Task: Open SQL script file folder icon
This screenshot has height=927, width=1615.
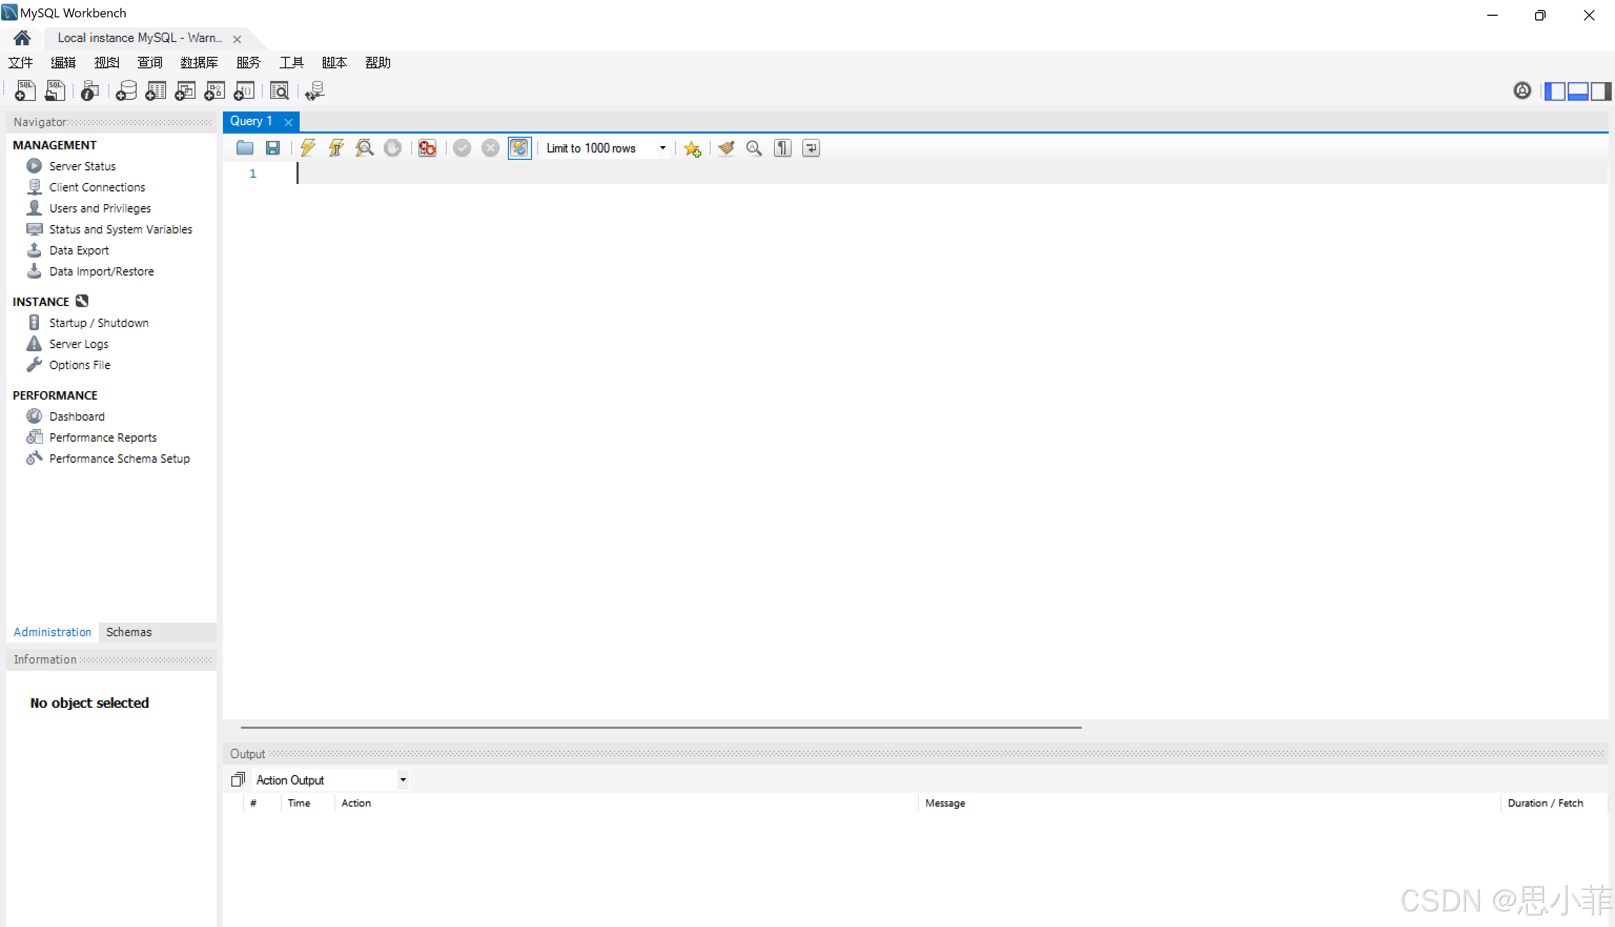Action: click(244, 148)
